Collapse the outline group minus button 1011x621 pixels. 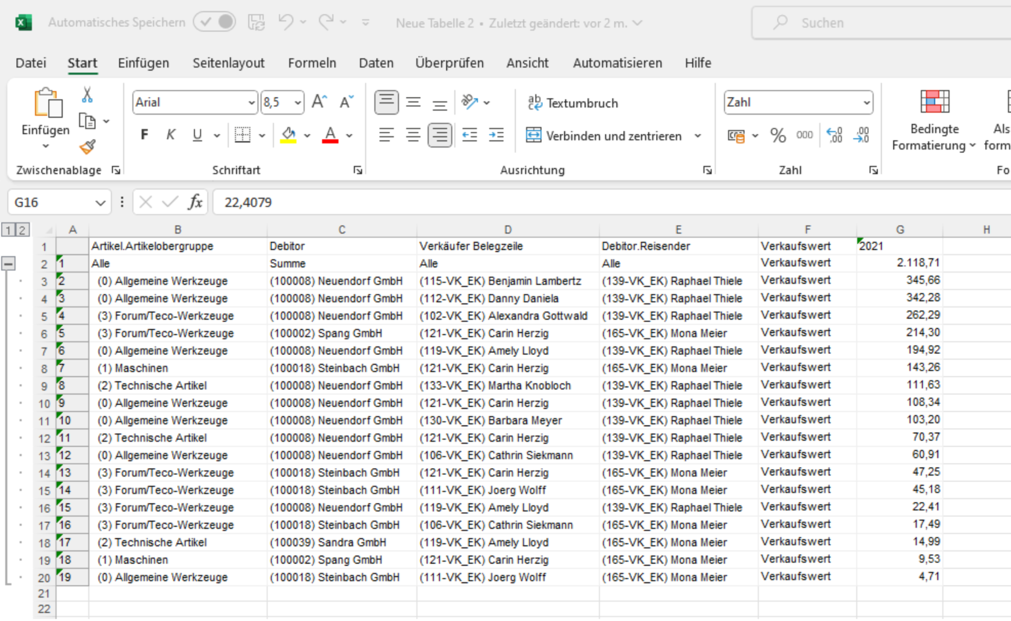pyautogui.click(x=8, y=264)
